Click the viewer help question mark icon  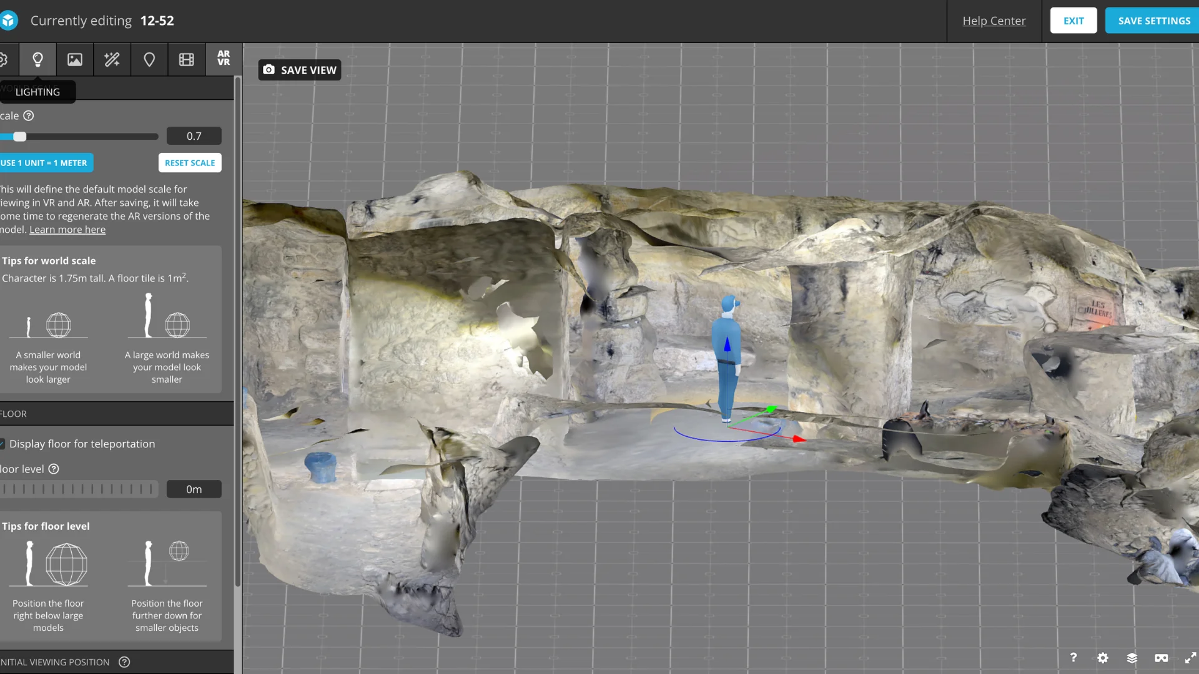click(1073, 657)
